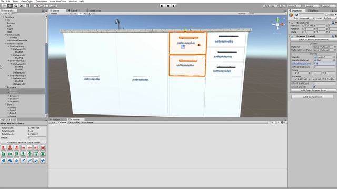Open the Transform component gear menu
The image size is (337, 189).
[336, 23]
